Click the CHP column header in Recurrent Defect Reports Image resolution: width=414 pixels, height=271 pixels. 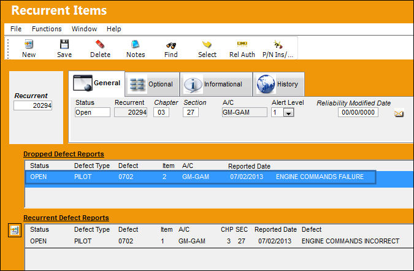coord(227,229)
